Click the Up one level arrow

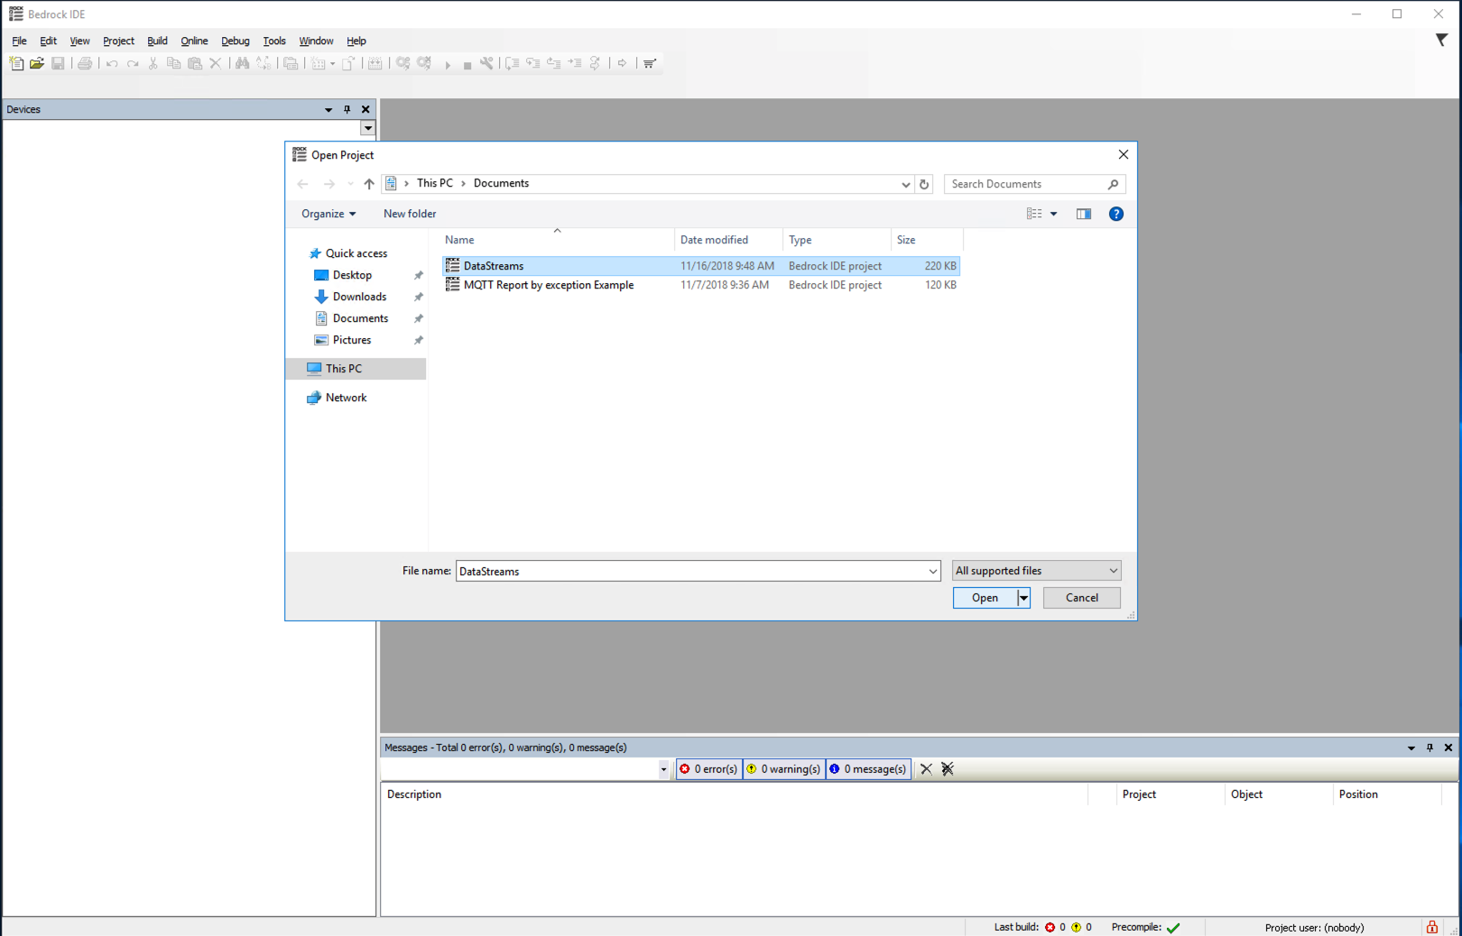369,184
